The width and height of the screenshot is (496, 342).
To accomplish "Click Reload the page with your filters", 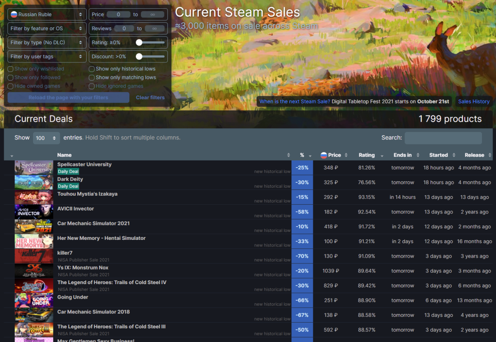I will [69, 98].
